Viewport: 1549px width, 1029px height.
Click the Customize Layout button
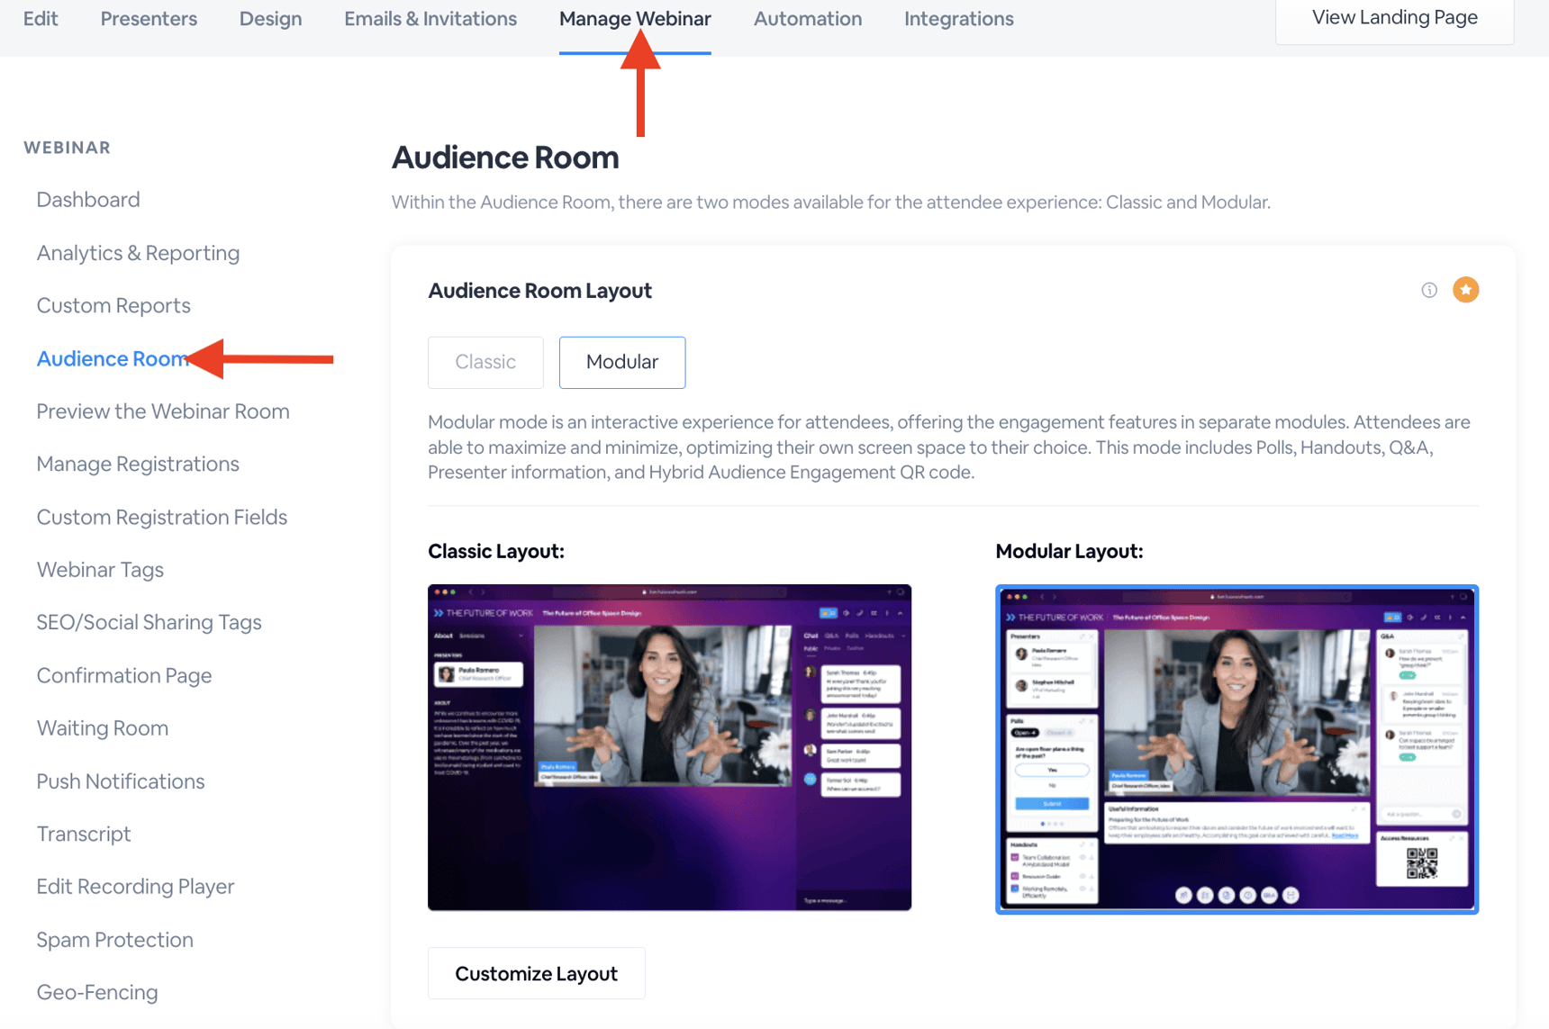535,973
